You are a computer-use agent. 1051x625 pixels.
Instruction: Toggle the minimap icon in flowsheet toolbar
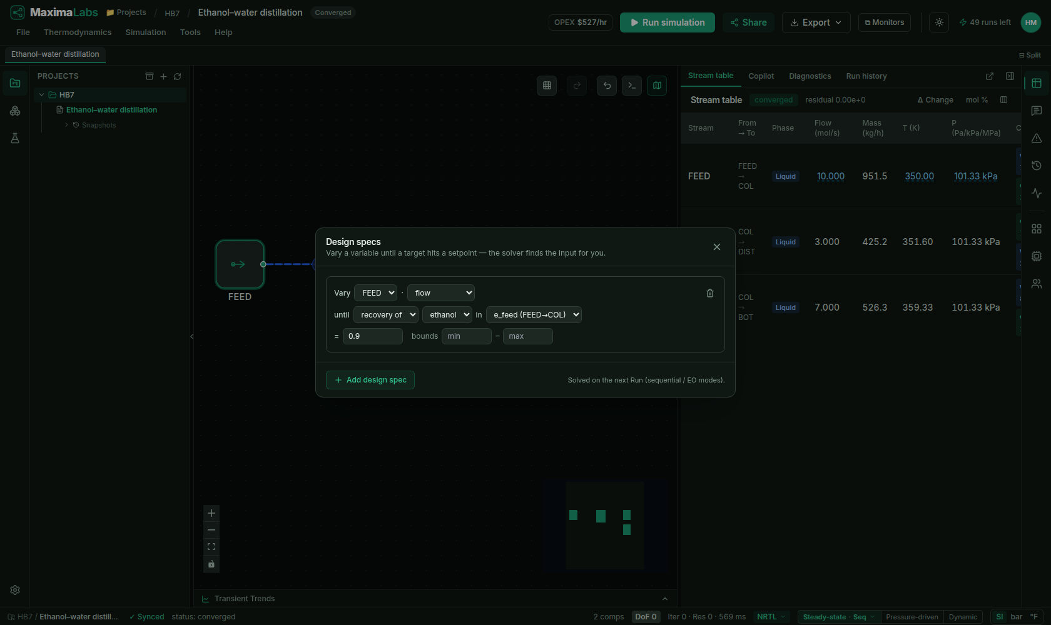pyautogui.click(x=657, y=86)
